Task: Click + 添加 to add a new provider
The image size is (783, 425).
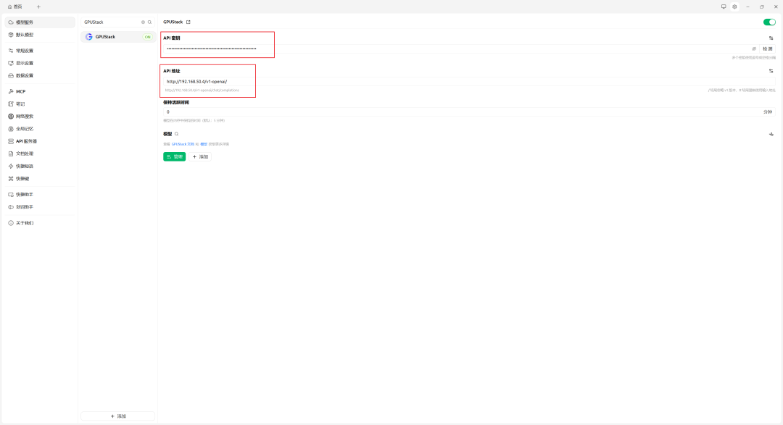Action: pos(118,416)
